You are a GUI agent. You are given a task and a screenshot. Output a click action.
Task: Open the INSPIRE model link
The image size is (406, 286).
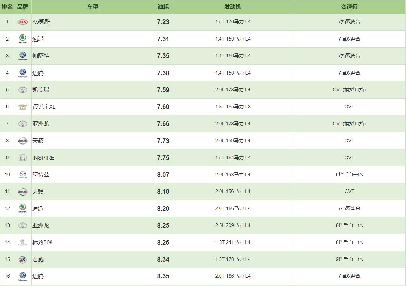pyautogui.click(x=43, y=158)
